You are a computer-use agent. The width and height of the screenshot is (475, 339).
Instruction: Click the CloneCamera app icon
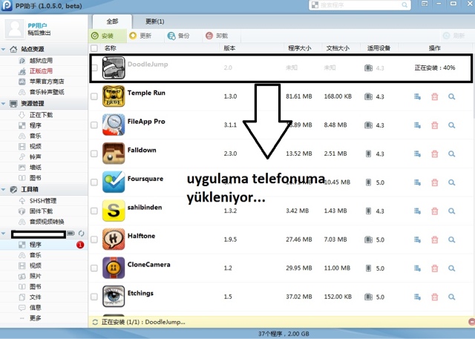tap(114, 268)
